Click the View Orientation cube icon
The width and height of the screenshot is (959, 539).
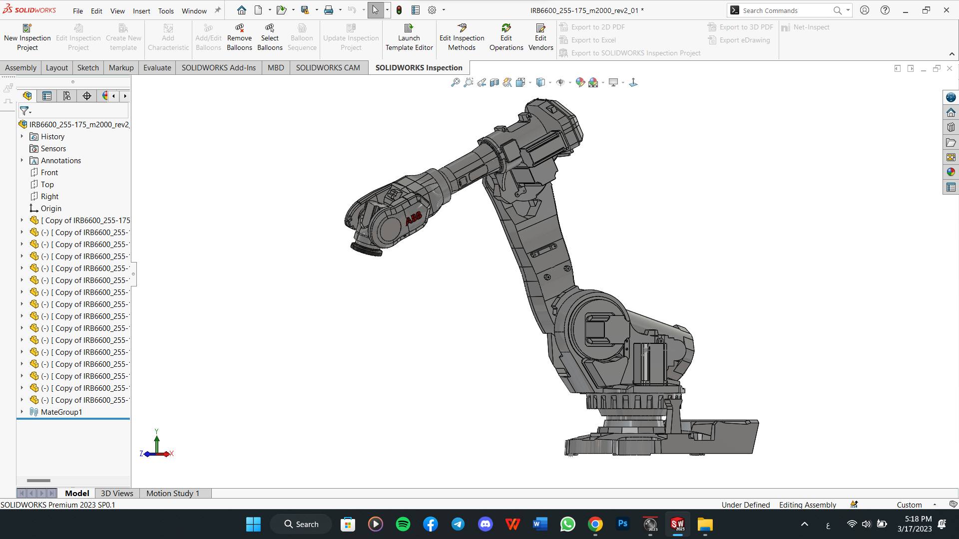click(x=520, y=82)
